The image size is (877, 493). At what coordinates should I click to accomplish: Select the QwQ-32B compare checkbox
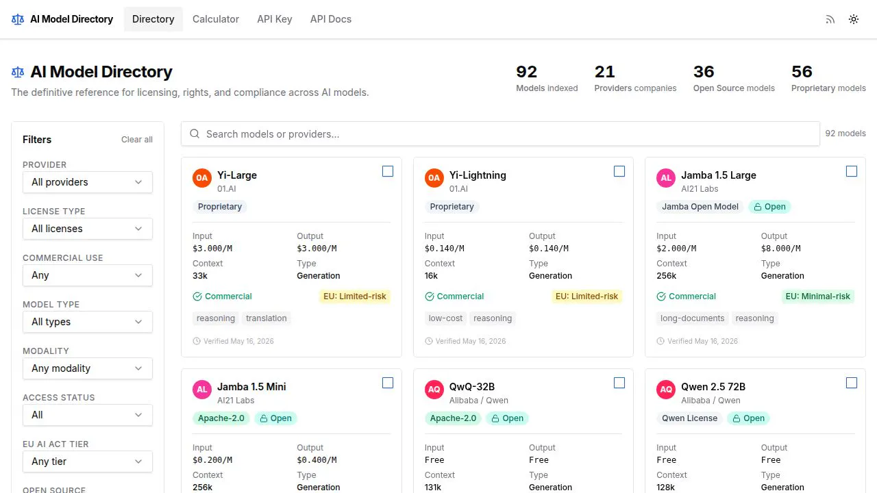coord(619,383)
